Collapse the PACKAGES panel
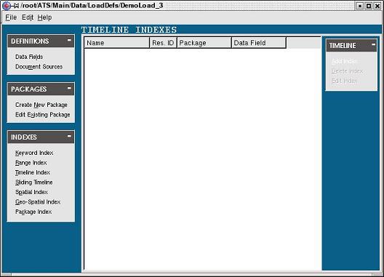 (69, 88)
